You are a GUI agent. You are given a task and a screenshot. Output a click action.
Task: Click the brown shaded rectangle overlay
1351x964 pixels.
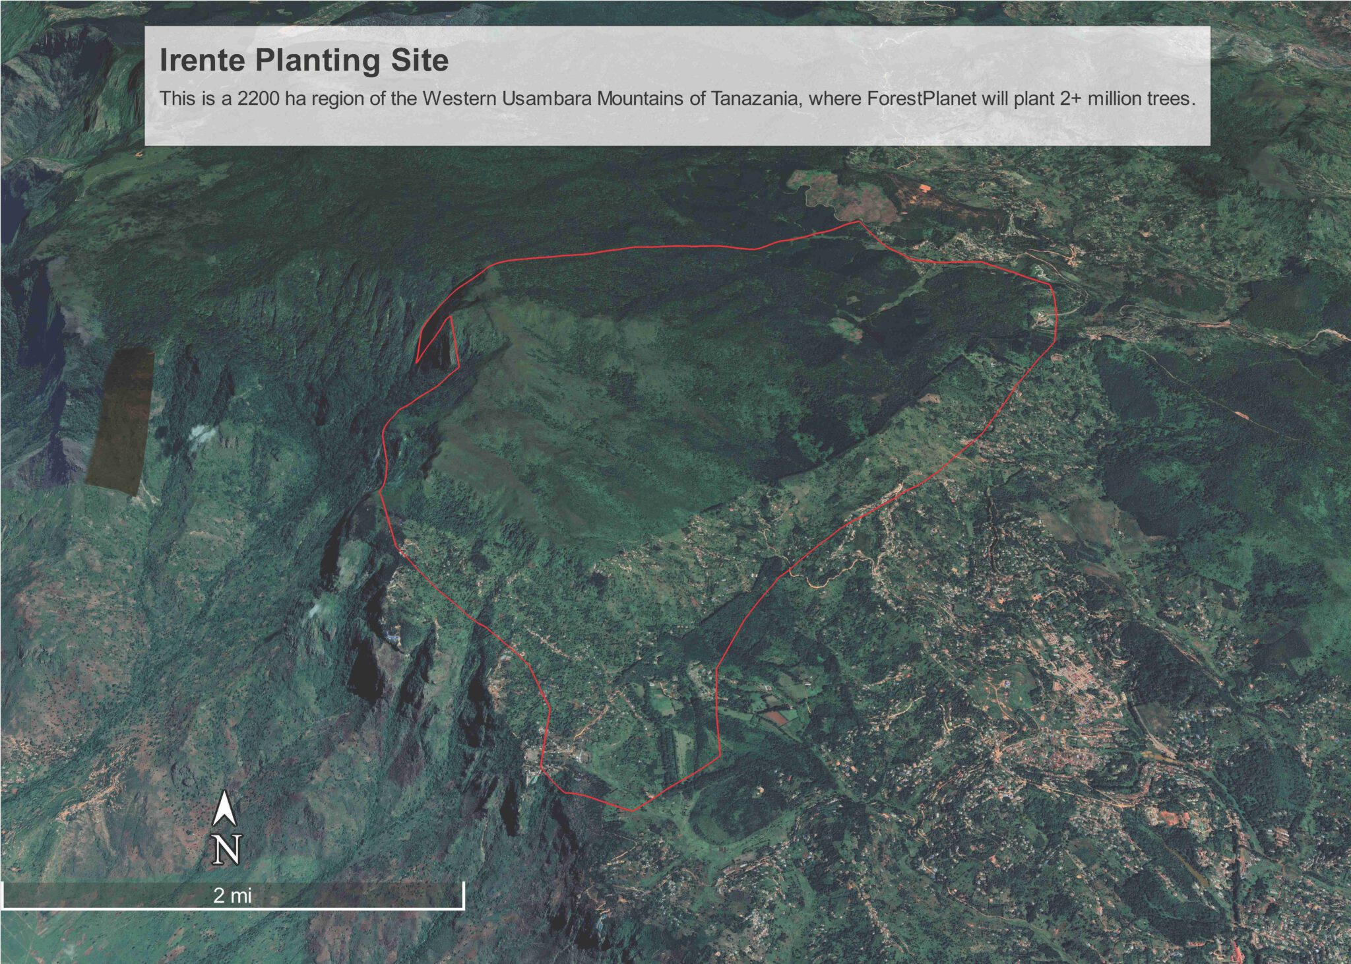pos(120,421)
